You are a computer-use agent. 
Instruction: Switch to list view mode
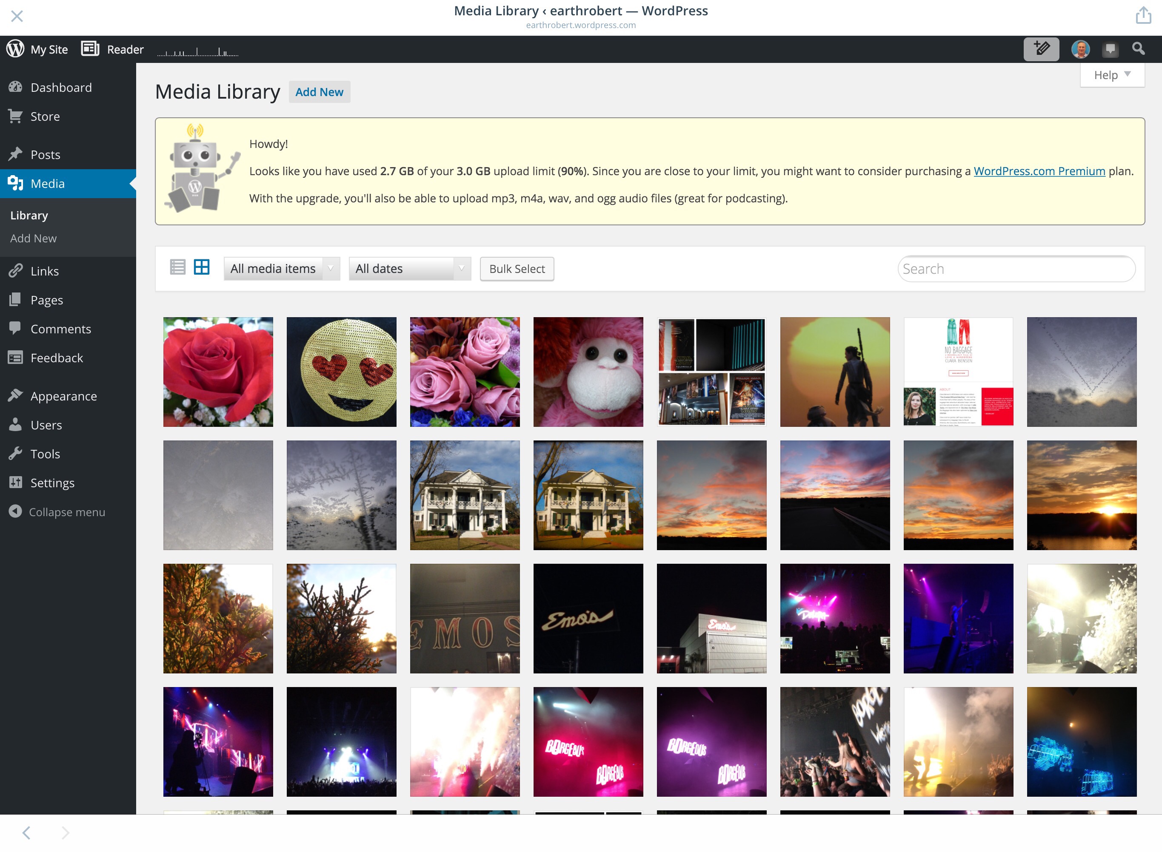coord(177,267)
